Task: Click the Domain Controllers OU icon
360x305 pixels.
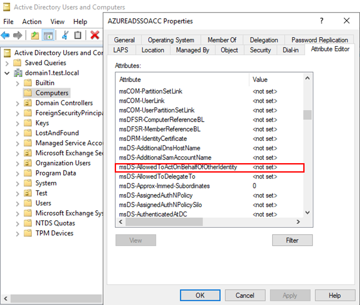Action: pos(28,103)
